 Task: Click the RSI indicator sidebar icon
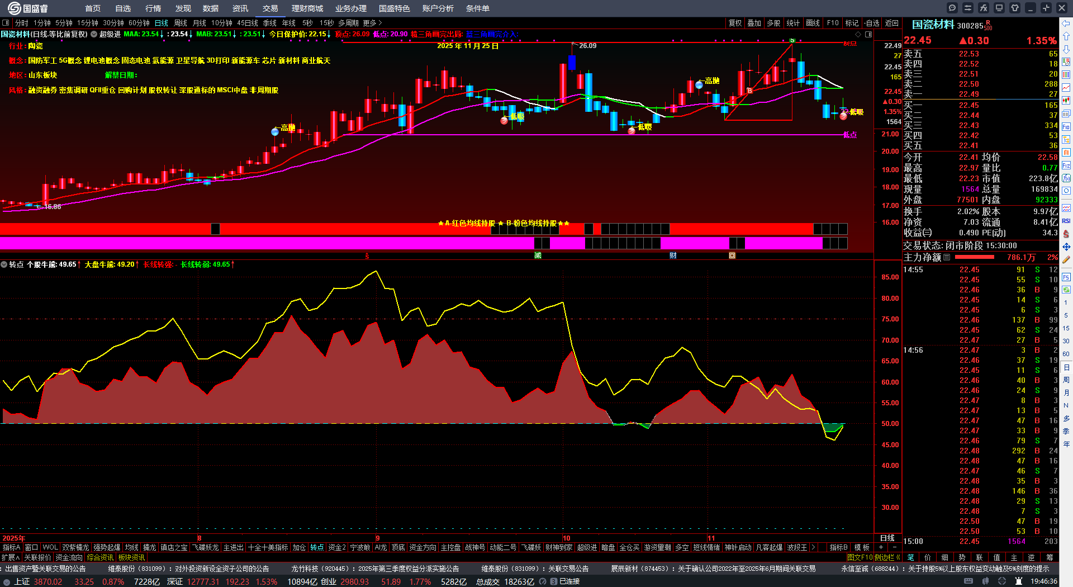pos(1066,221)
